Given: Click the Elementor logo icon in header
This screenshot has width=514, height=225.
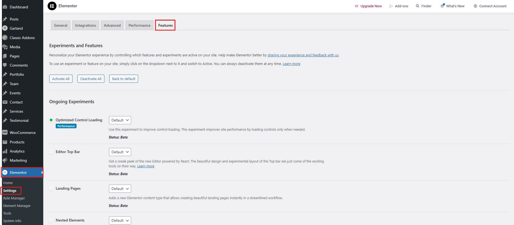Looking at the screenshot, I should pyautogui.click(x=52, y=6).
